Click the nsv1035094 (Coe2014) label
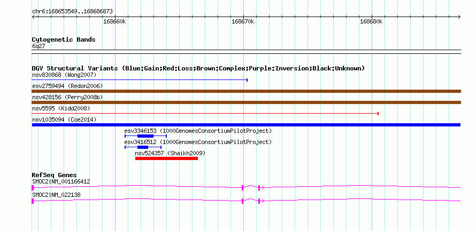This screenshot has width=476, height=231. (x=64, y=120)
